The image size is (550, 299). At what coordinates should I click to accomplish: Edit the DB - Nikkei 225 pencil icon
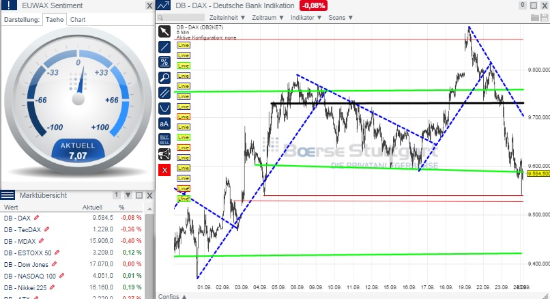pos(53,287)
